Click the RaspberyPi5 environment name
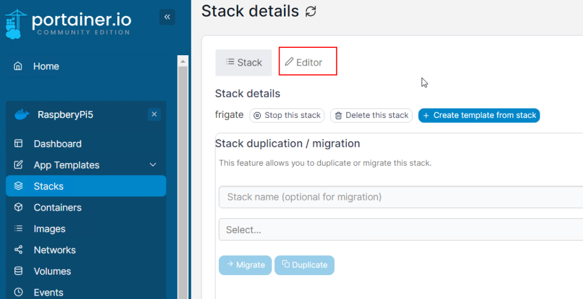Image resolution: width=583 pixels, height=299 pixels. pos(65,114)
